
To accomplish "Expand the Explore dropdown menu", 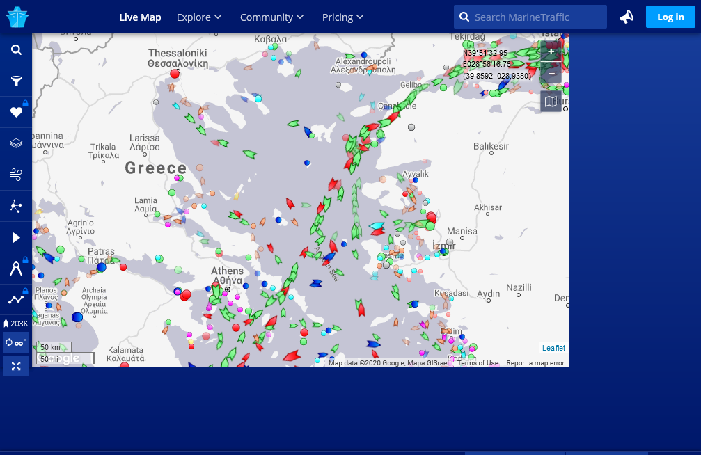I will (x=199, y=17).
